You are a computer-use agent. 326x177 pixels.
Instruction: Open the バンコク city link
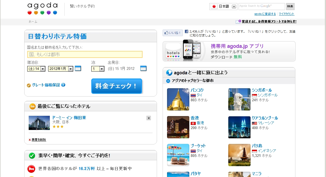click(197, 90)
